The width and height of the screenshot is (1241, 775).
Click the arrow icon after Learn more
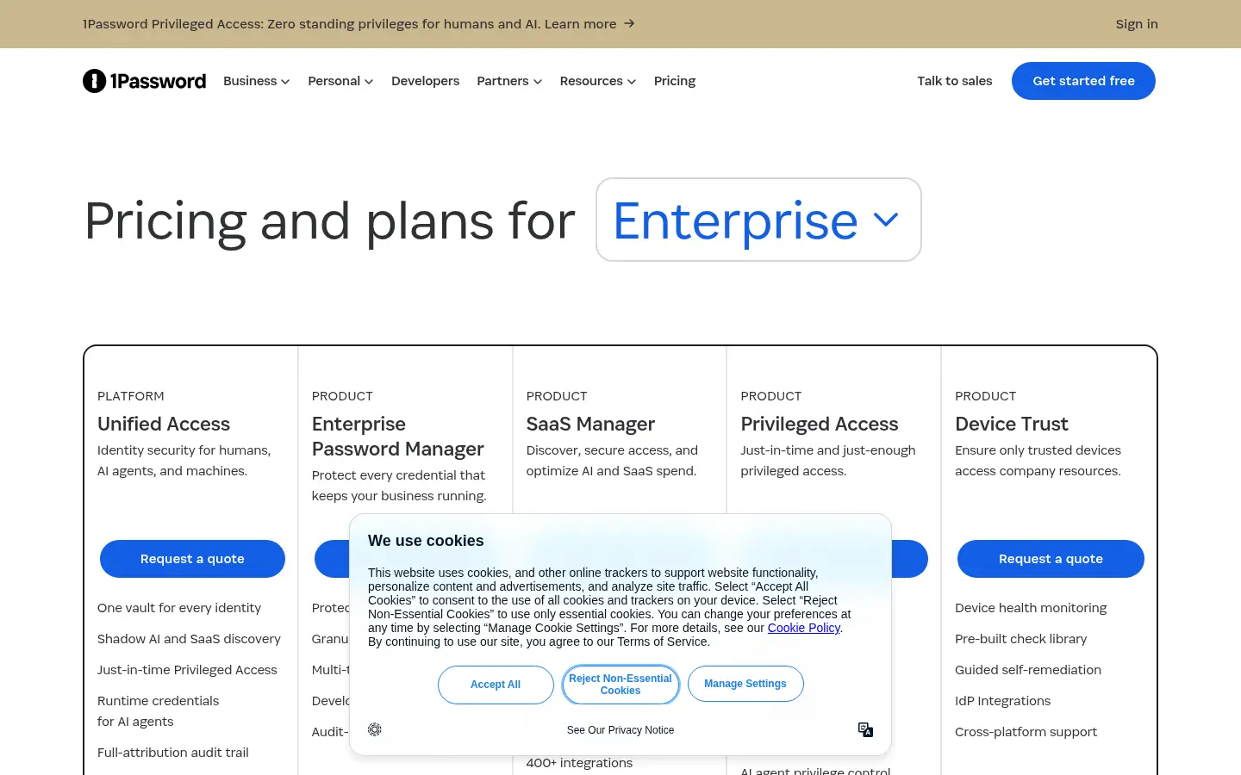(629, 23)
